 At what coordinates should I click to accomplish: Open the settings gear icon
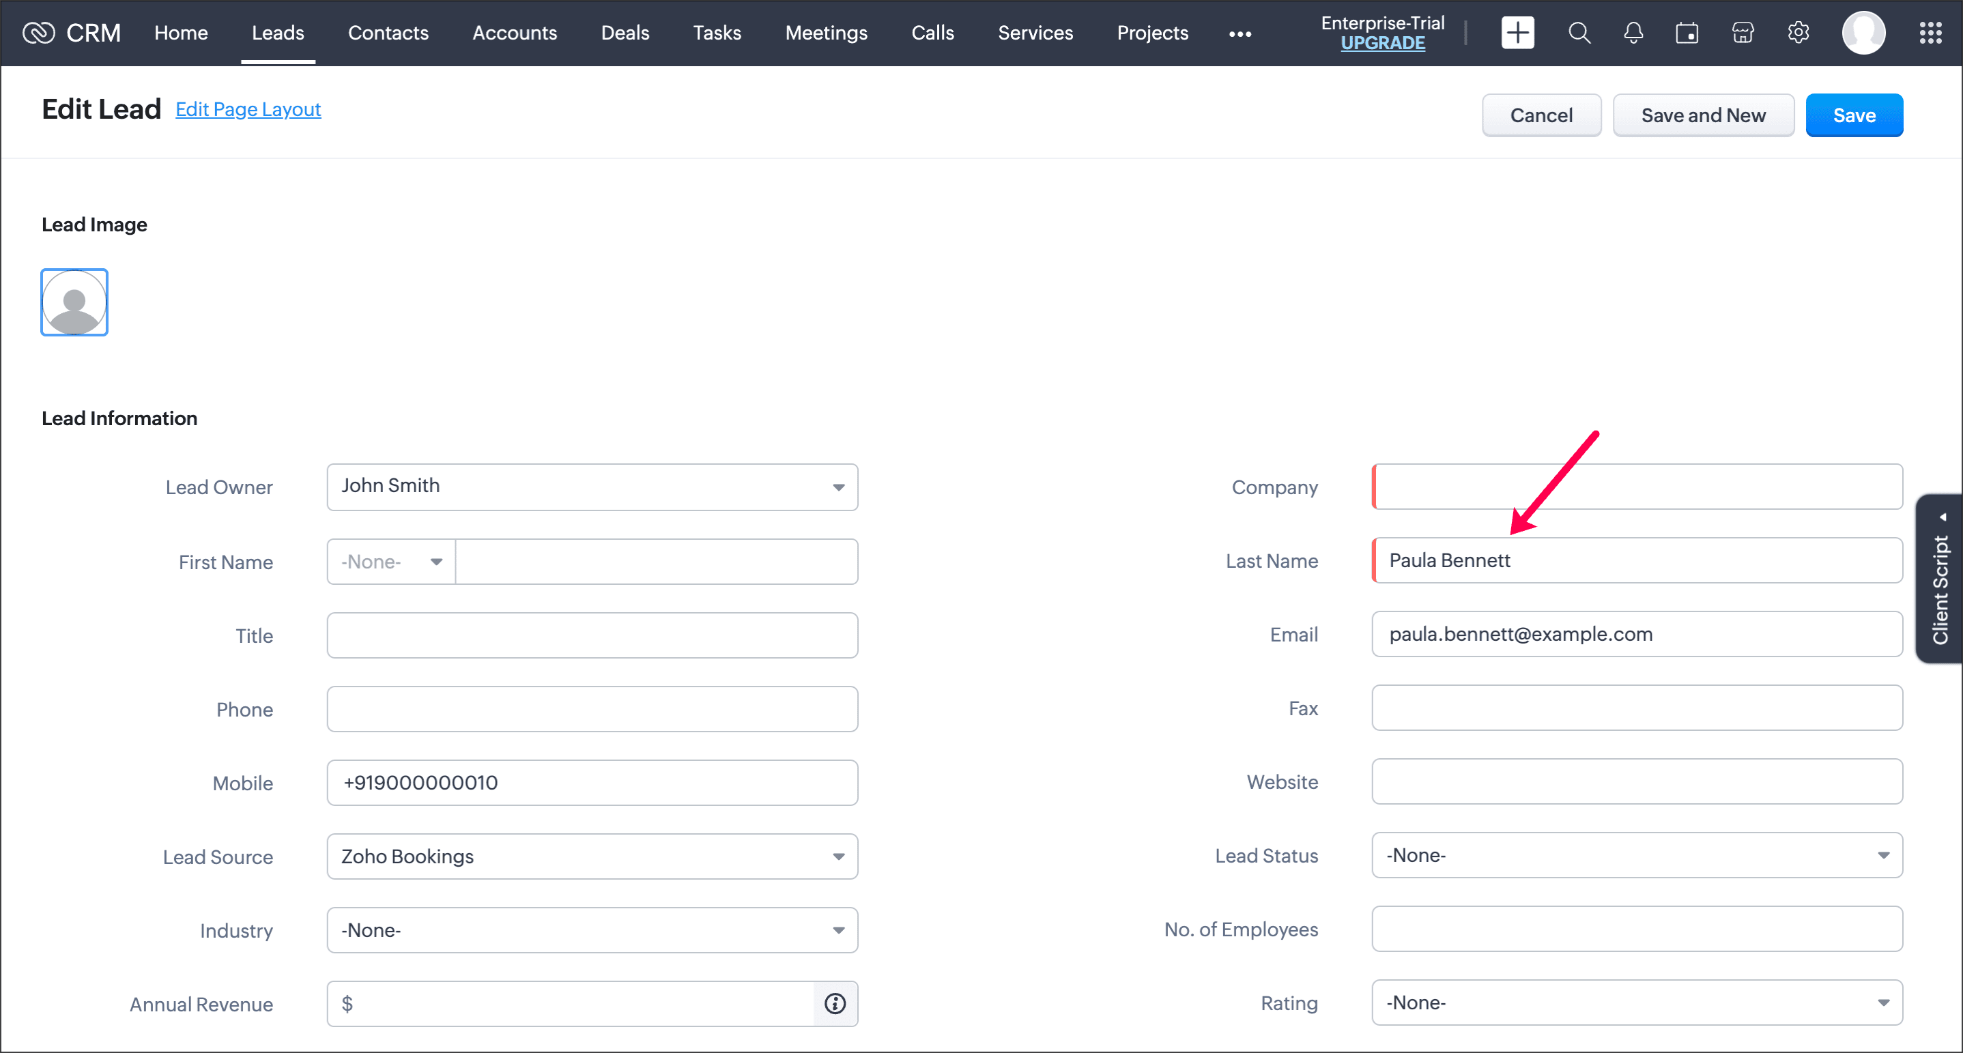[x=1798, y=33]
